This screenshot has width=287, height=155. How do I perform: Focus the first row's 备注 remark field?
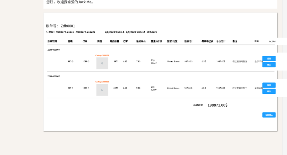click(x=240, y=62)
